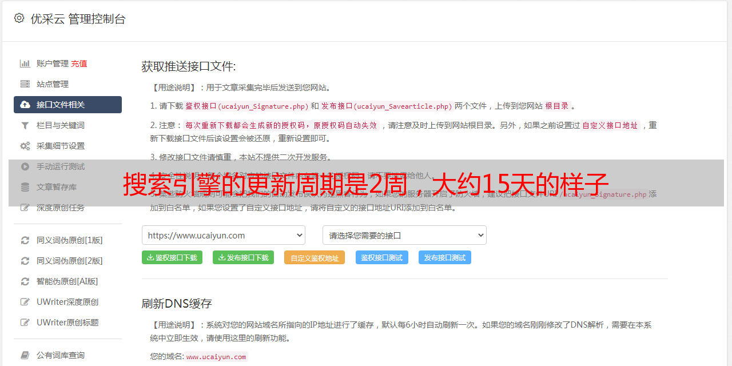Click the blue 发布接口测试 button
This screenshot has width=732, height=366.
(445, 257)
